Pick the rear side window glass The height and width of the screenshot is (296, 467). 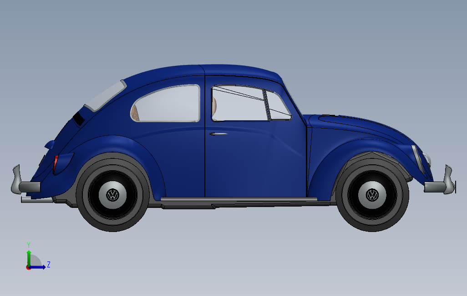[x=166, y=104]
